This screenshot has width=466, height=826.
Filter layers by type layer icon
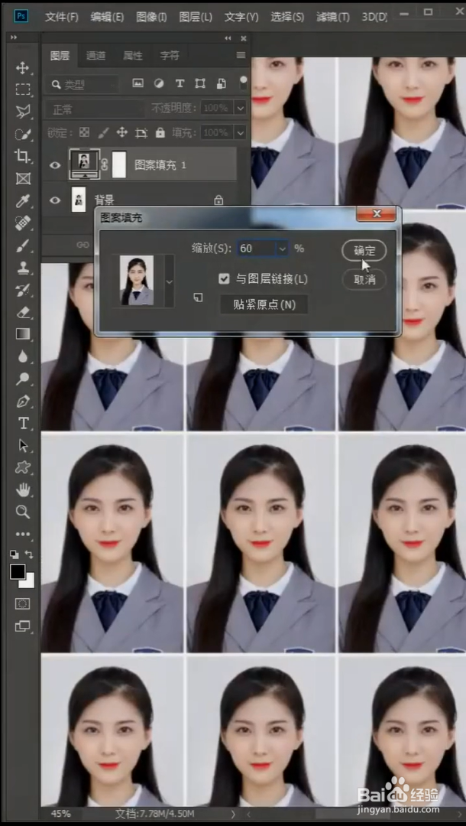click(180, 83)
